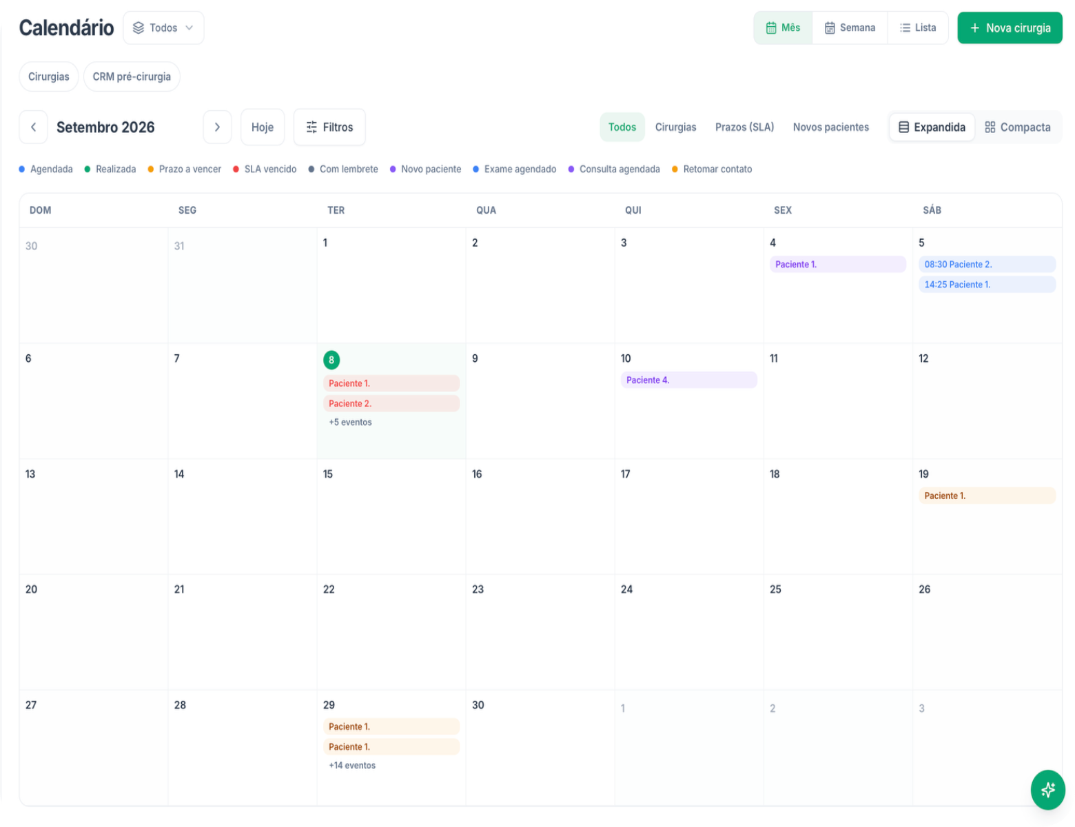The image size is (1075, 827).
Task: Select day 23 in the calendar
Action: tap(478, 590)
